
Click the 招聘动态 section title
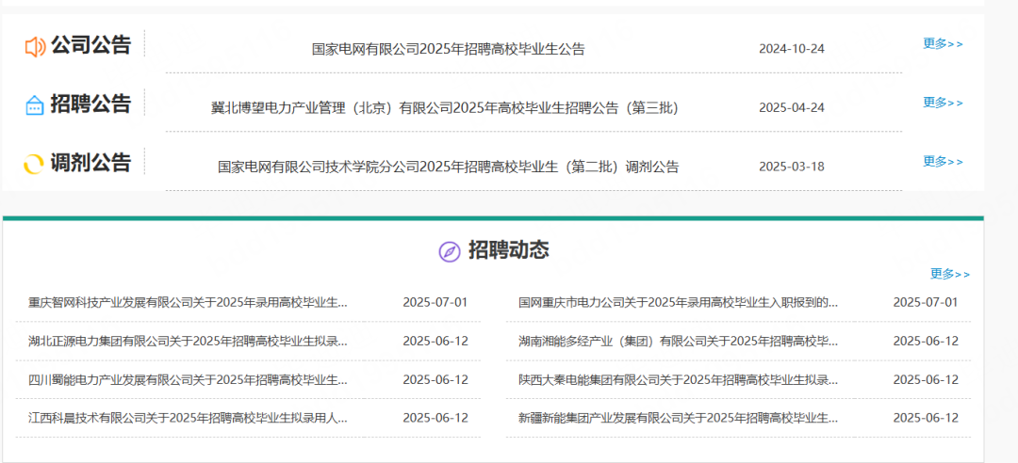509,249
